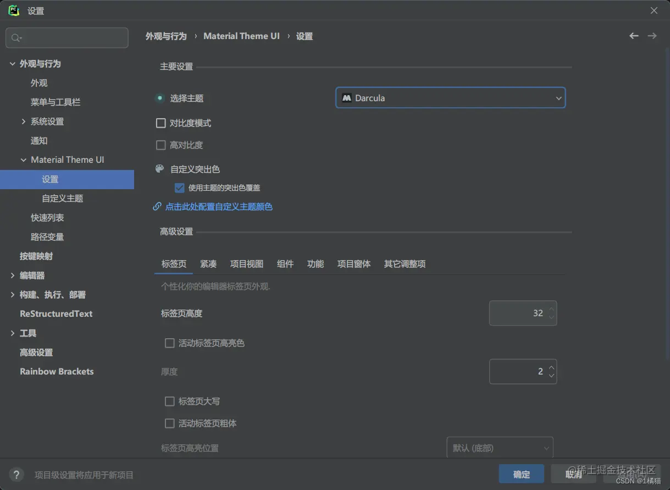Switch to the 功能 tab

point(315,264)
